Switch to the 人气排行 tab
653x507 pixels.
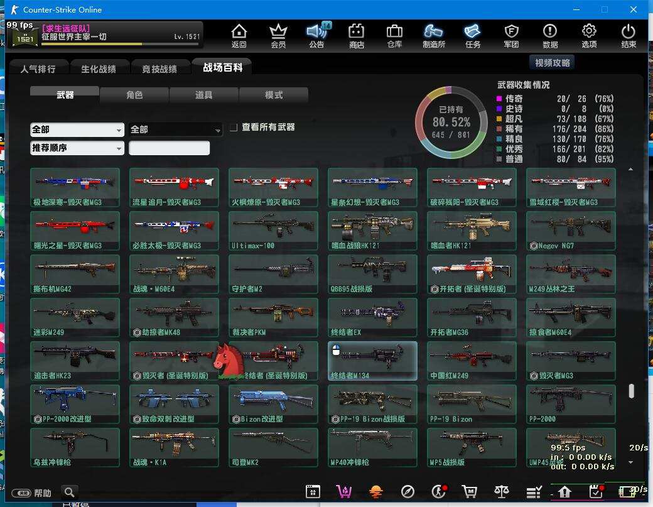pos(38,68)
